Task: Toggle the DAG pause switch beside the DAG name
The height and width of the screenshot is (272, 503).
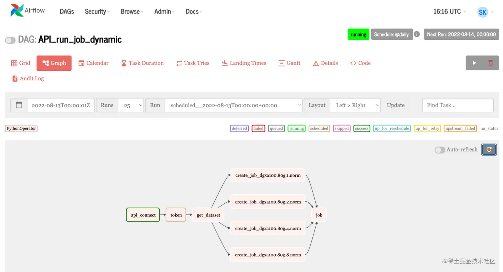Action: click(10, 40)
